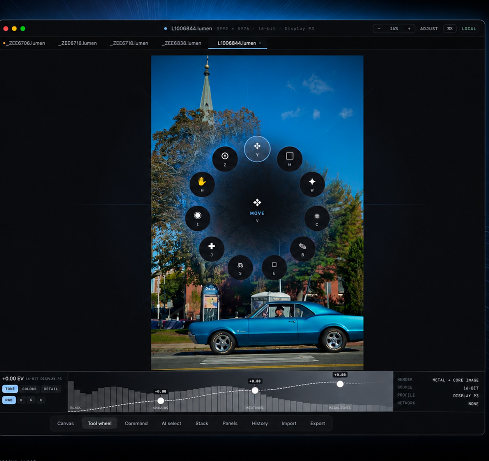Click the central MOVE tool in wheel

257,211
